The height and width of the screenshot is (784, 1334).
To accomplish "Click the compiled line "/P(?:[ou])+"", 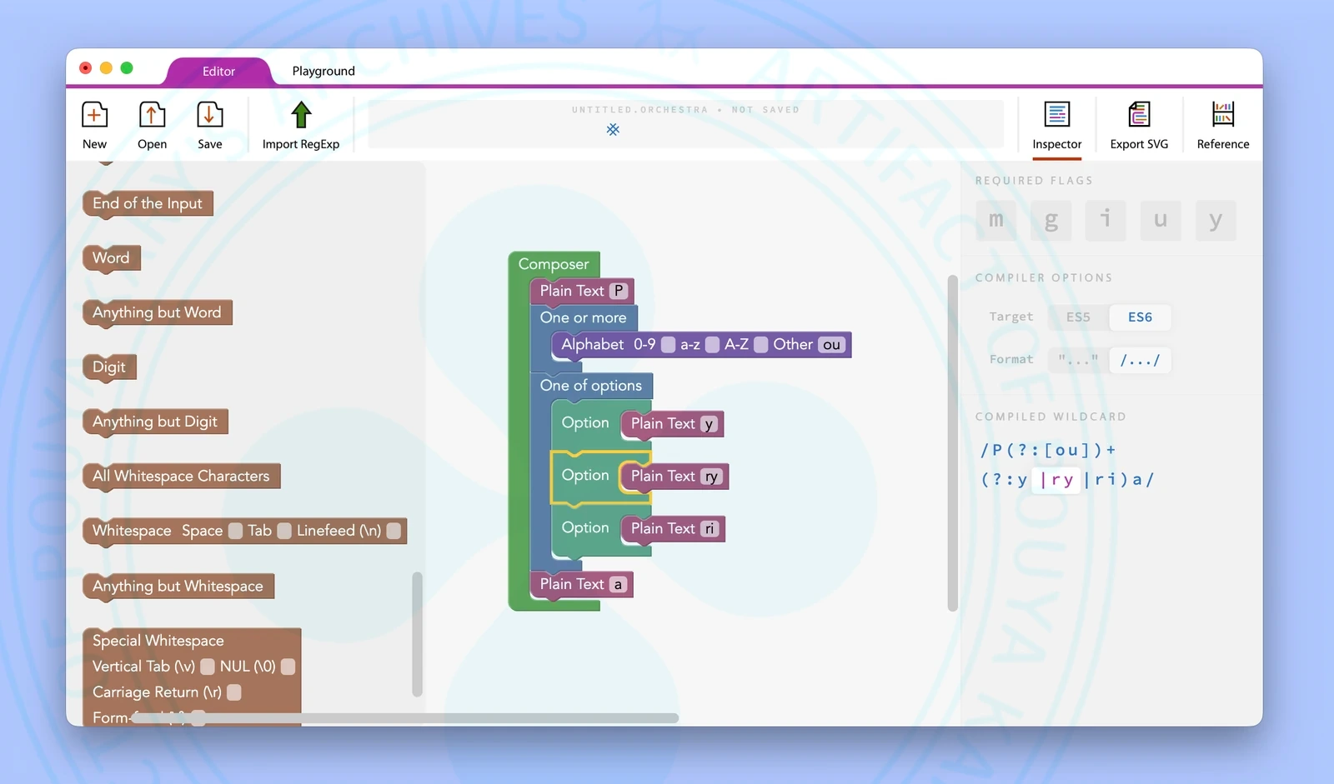I will coord(1048,451).
